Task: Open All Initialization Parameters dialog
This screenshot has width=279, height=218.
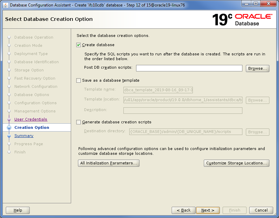Action: pos(109,163)
